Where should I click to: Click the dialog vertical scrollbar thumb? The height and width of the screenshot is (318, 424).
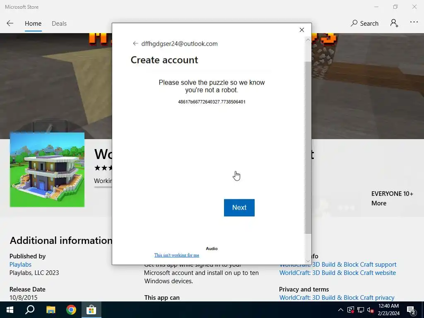[308, 147]
